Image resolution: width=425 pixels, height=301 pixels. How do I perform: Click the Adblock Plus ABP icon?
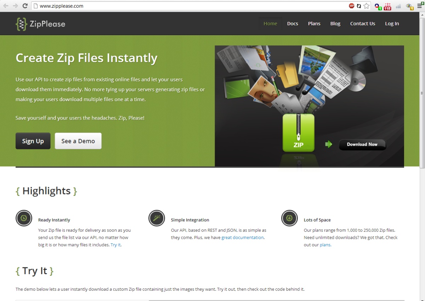(351, 6)
